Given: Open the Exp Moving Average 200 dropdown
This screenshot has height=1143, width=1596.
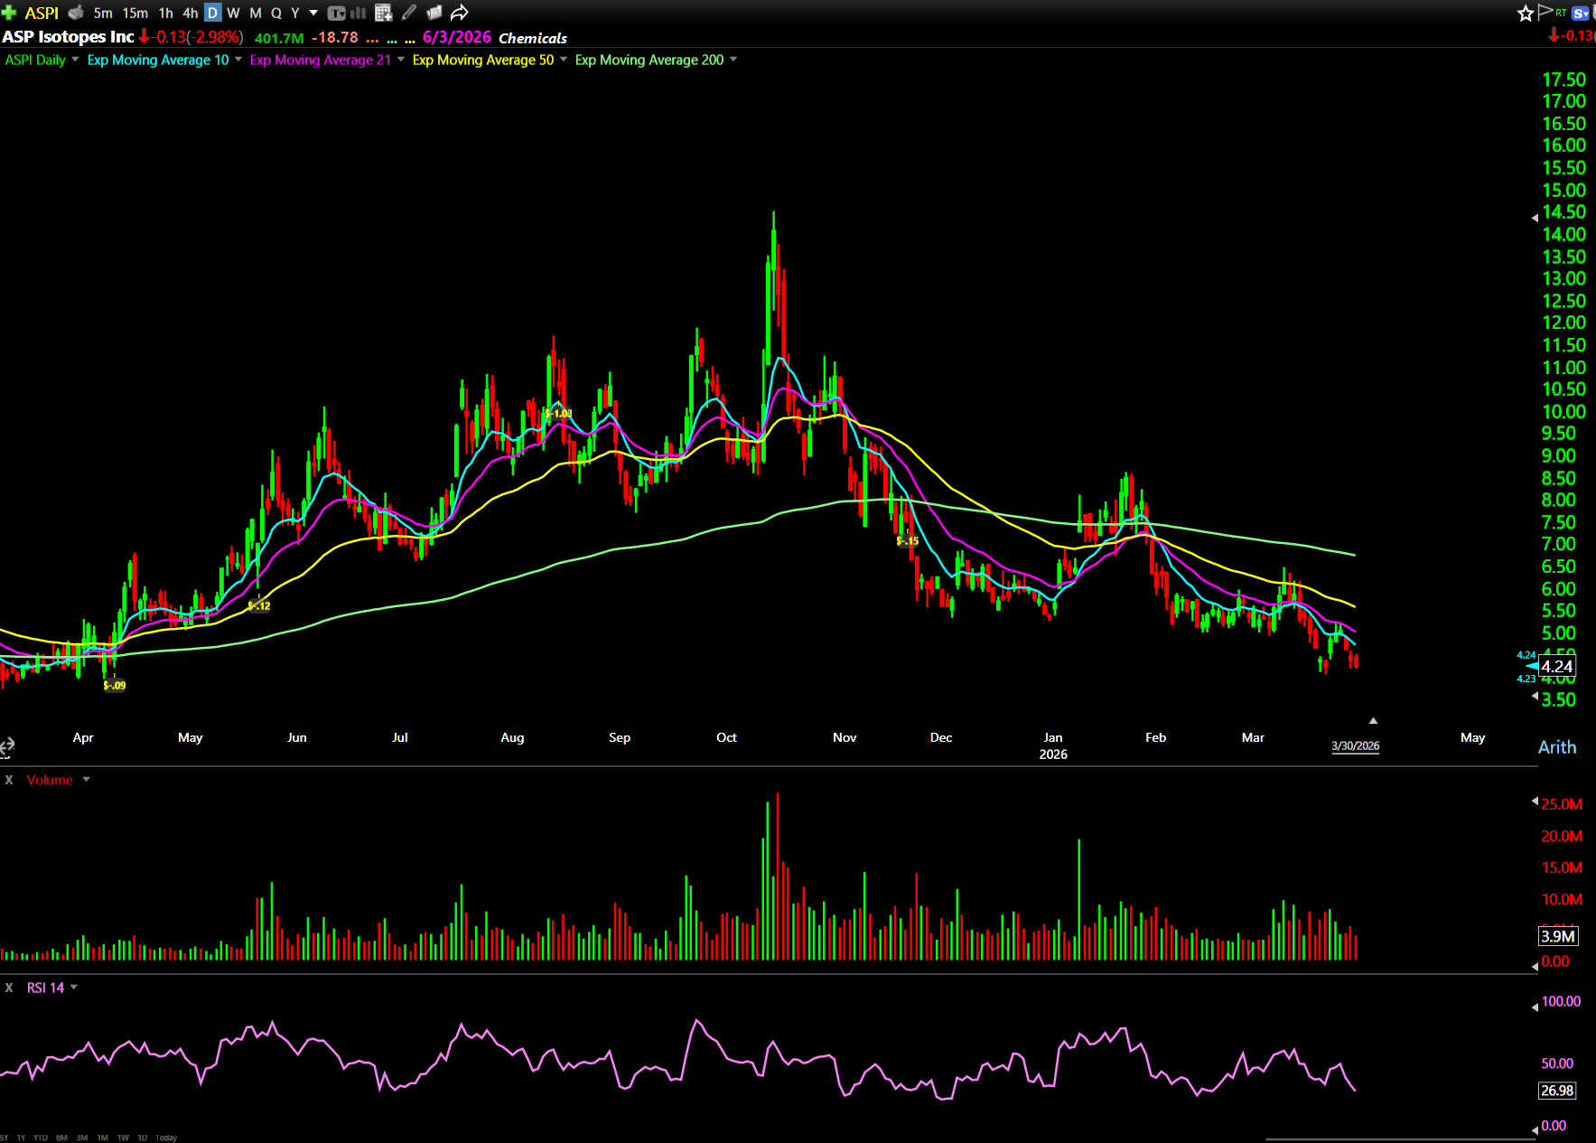Looking at the screenshot, I should click(x=733, y=60).
